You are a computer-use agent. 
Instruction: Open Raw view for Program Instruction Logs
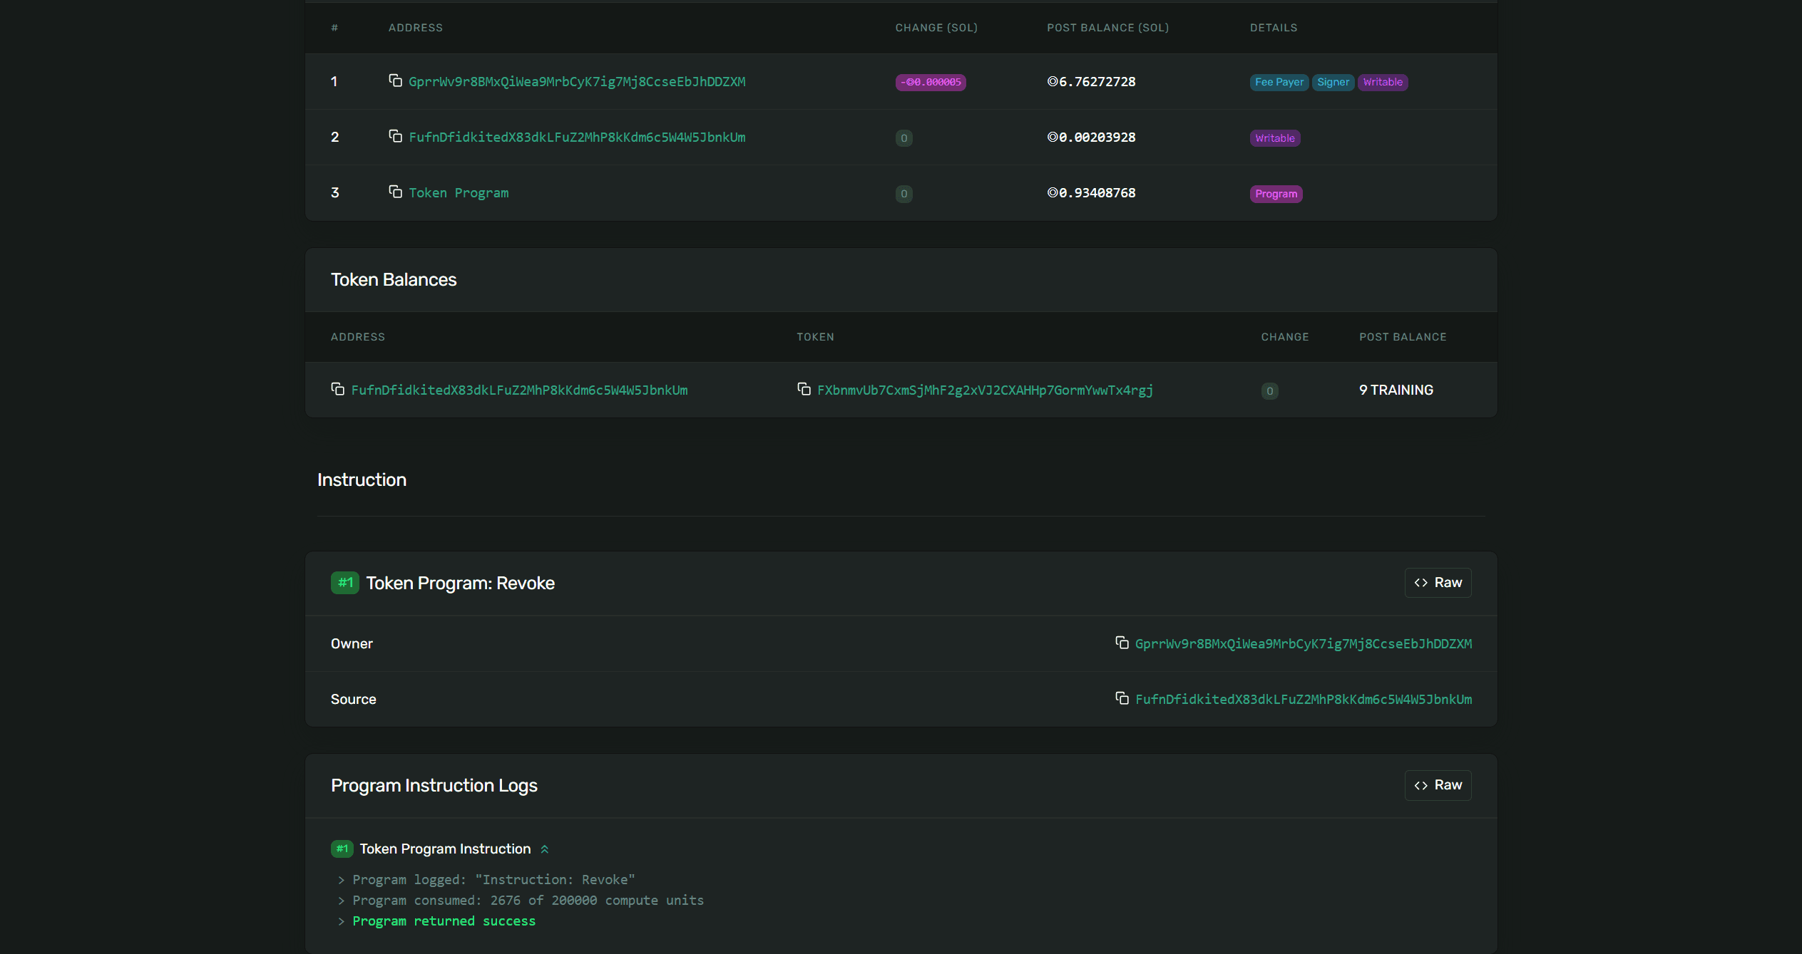point(1438,785)
